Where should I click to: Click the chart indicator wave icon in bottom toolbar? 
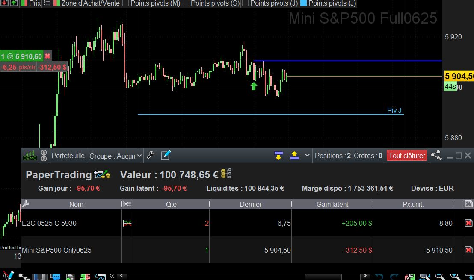(100, 277)
